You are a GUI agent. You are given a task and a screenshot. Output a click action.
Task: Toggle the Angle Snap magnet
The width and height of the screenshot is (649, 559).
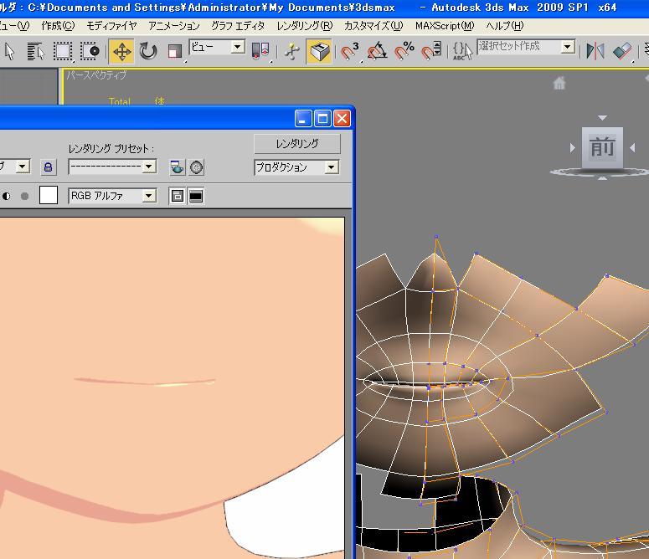pyautogui.click(x=377, y=52)
